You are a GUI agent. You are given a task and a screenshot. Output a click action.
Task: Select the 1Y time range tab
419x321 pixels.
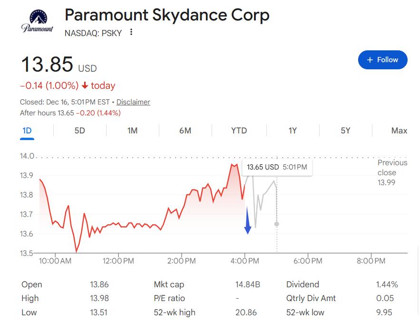[292, 131]
